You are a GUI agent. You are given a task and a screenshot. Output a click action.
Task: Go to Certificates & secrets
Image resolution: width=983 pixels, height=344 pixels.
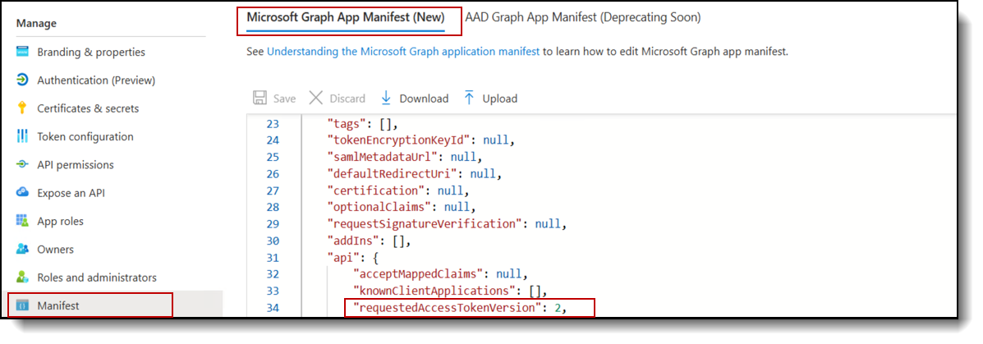[x=88, y=108]
